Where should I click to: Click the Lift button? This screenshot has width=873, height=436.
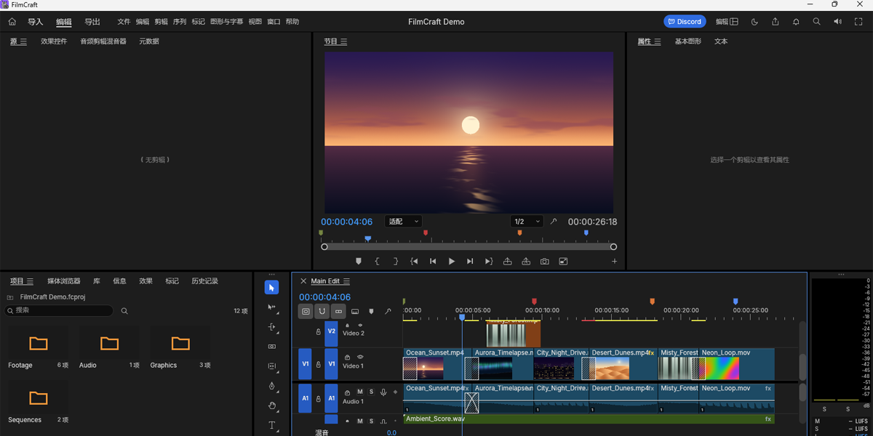tap(507, 262)
